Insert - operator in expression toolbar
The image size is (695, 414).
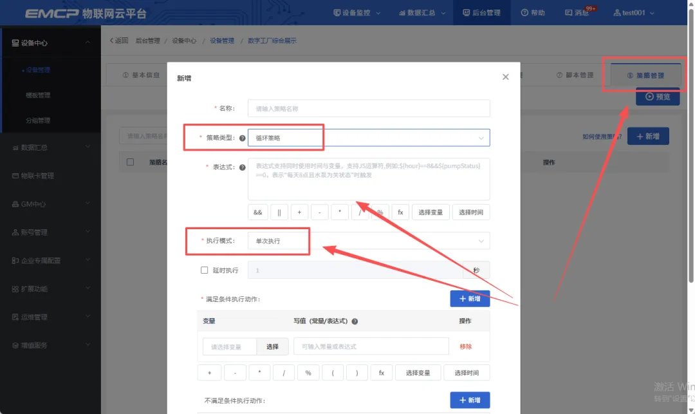pyautogui.click(x=320, y=212)
